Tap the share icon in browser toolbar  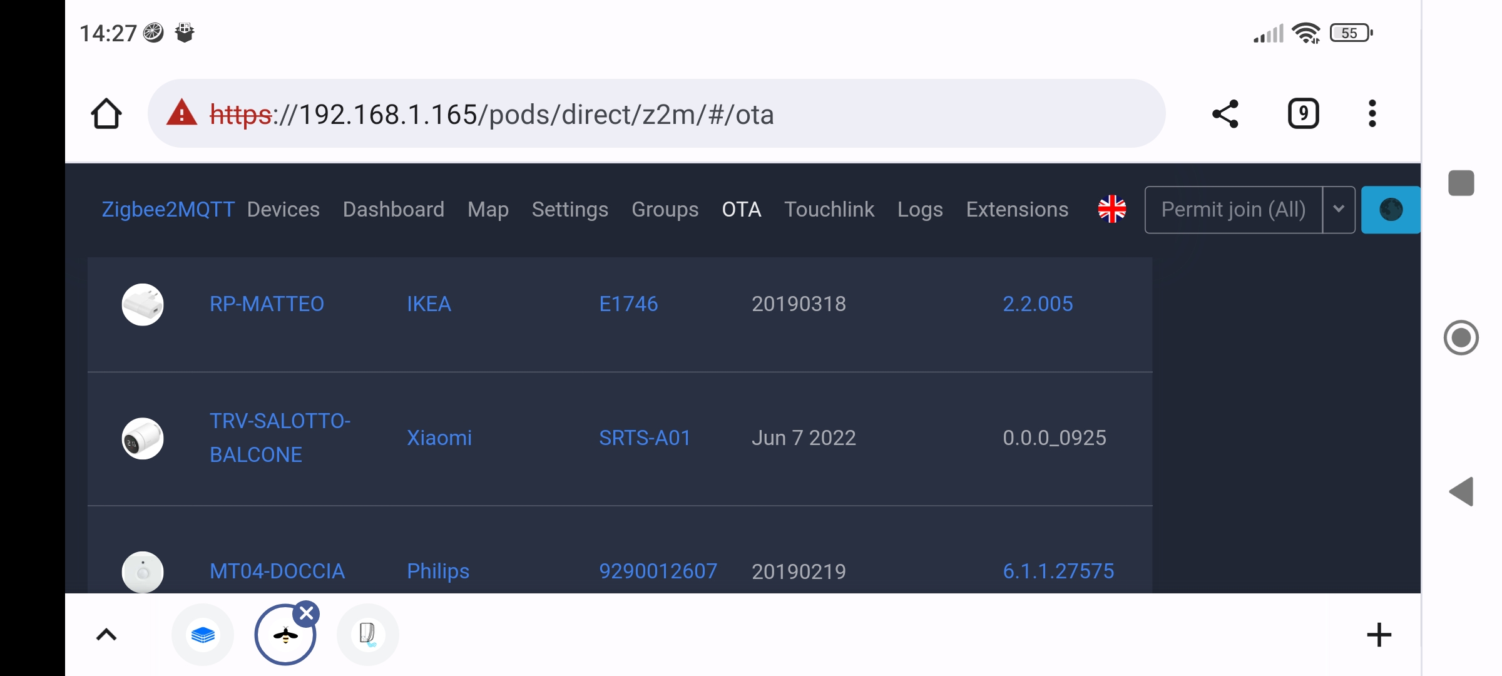click(1225, 114)
